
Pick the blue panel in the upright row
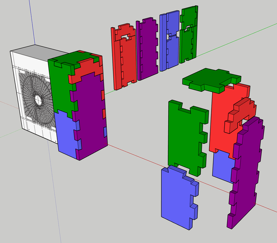[x=170, y=40]
